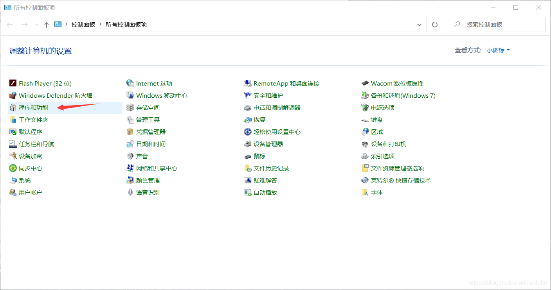Click the 默认程序 icon

(13, 132)
